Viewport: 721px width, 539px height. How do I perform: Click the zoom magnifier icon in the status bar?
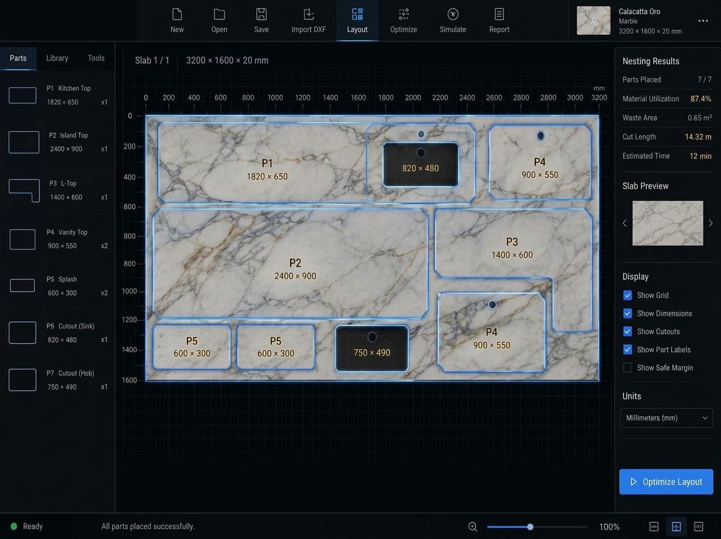pos(473,527)
